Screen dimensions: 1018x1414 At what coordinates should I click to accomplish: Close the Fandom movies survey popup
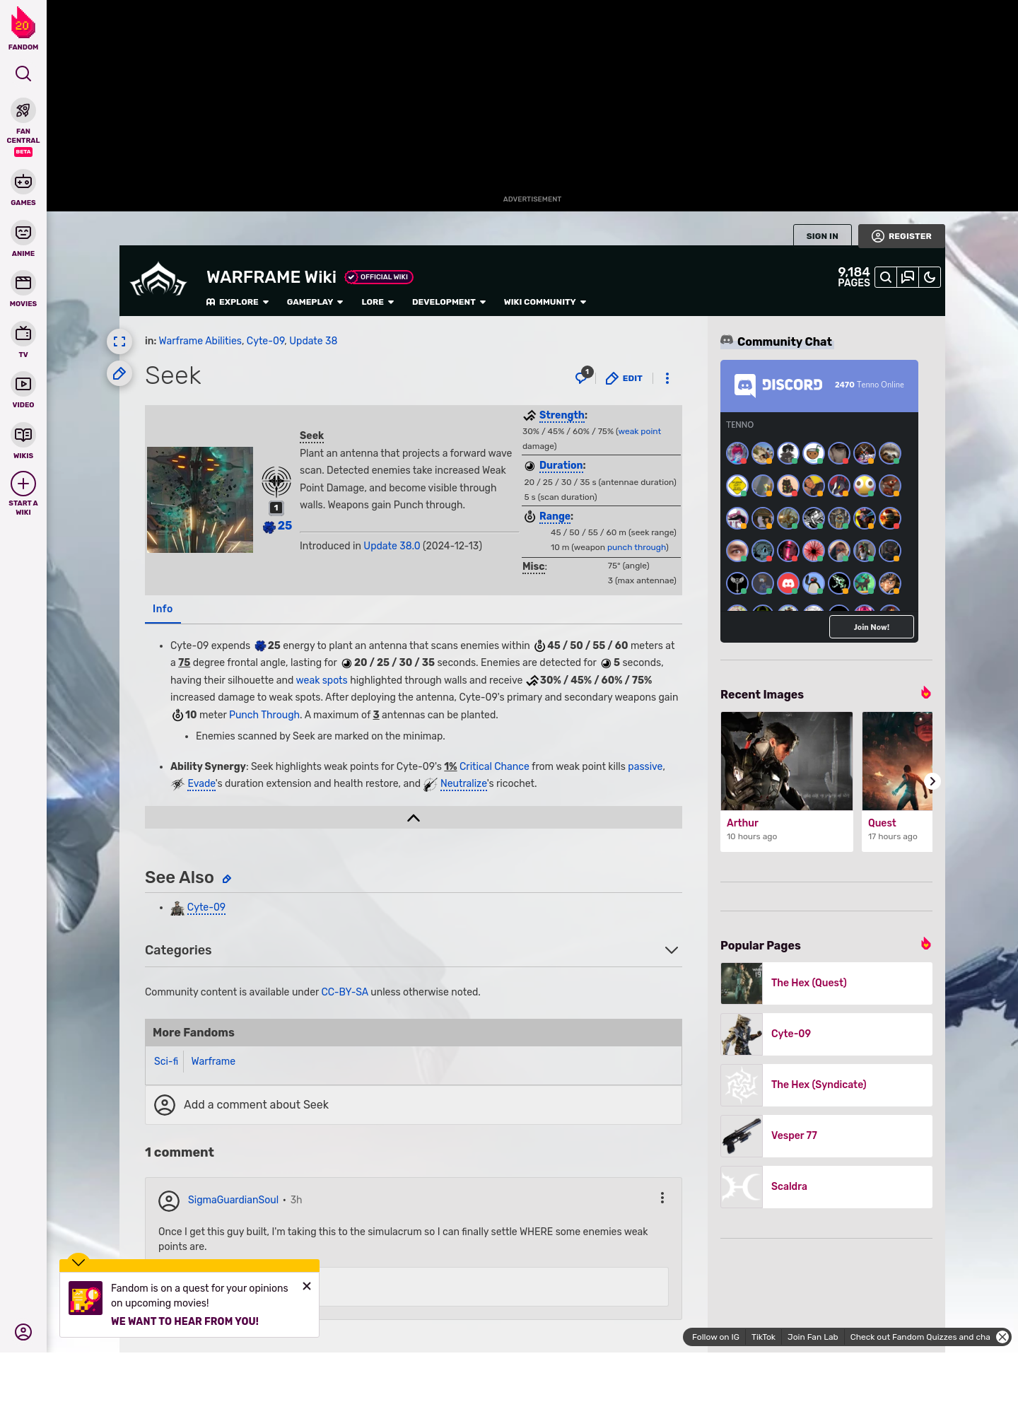point(307,1286)
